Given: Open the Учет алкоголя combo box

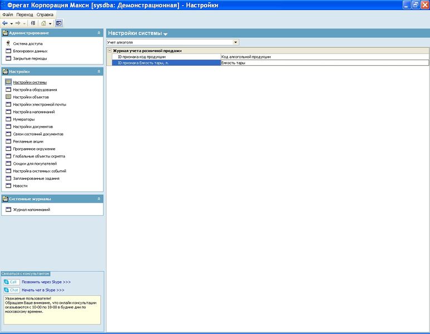Looking at the screenshot, I should click(x=173, y=42).
